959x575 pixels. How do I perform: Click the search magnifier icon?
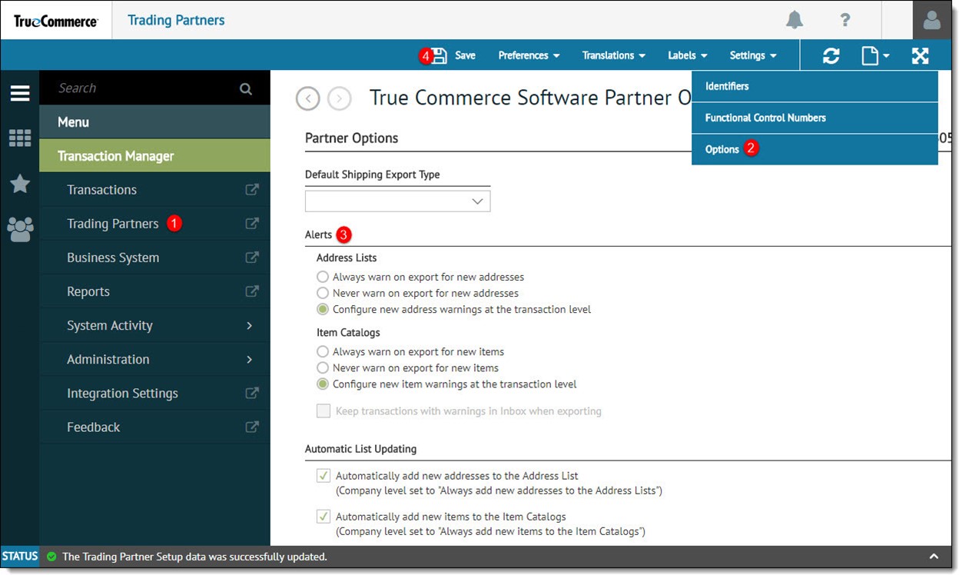(x=246, y=88)
